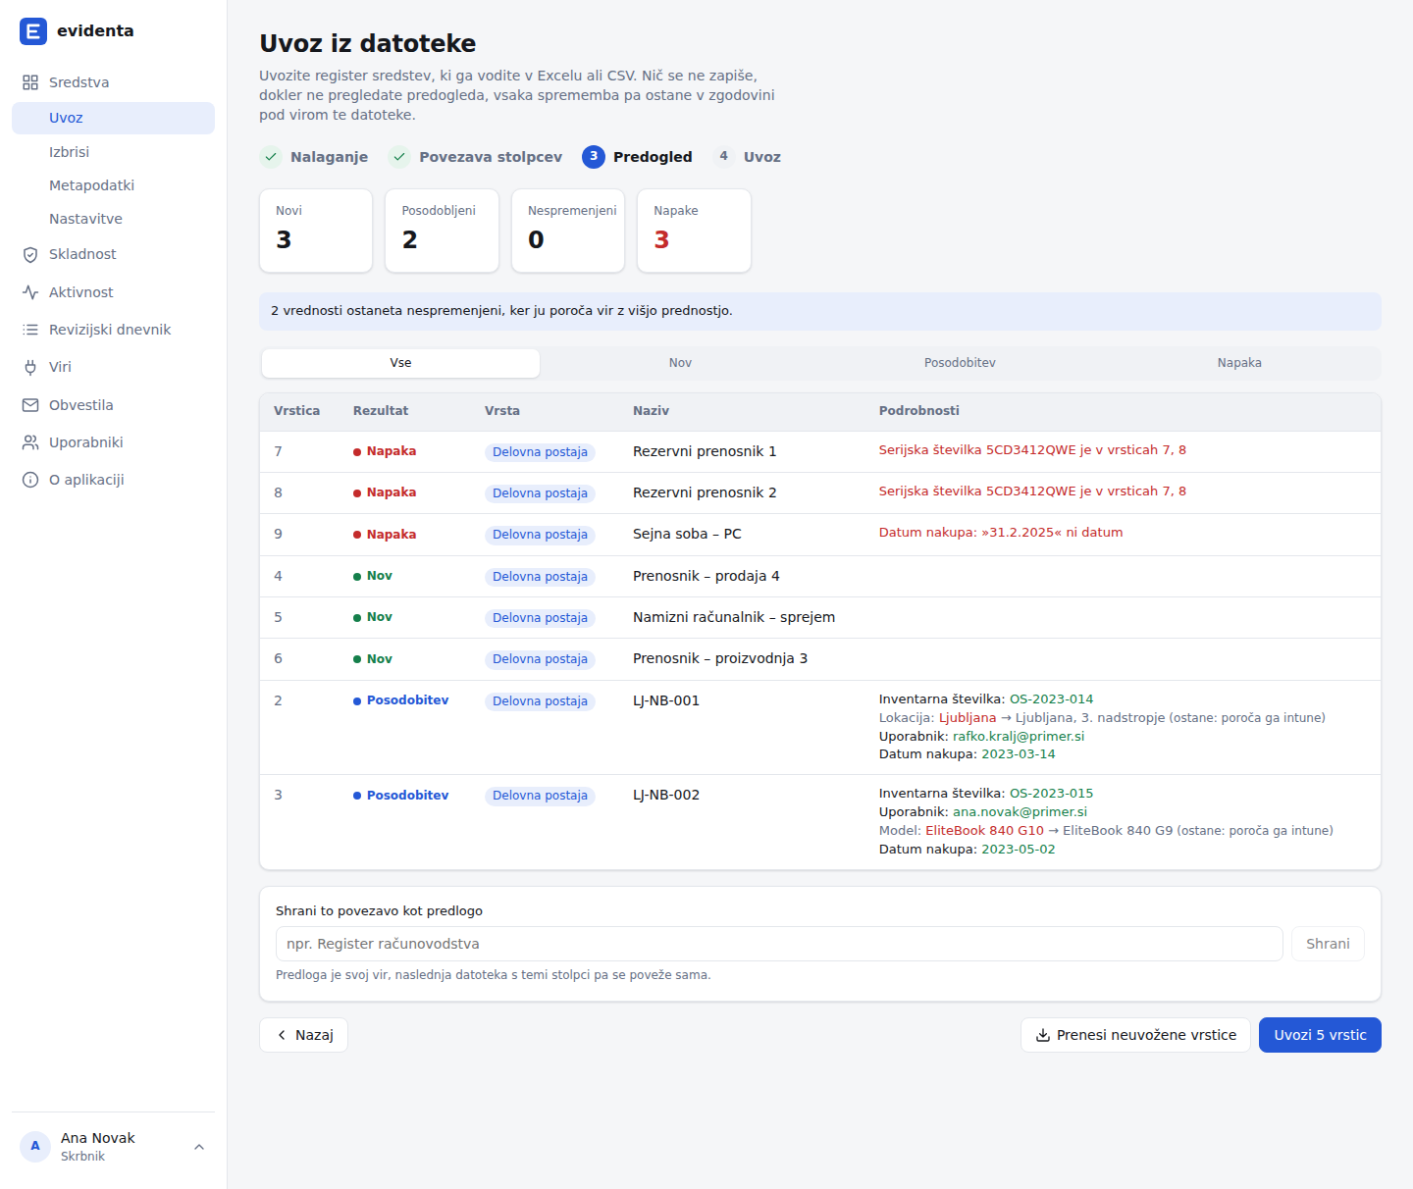
Task: Click the Uporabniki people icon
Action: (30, 442)
